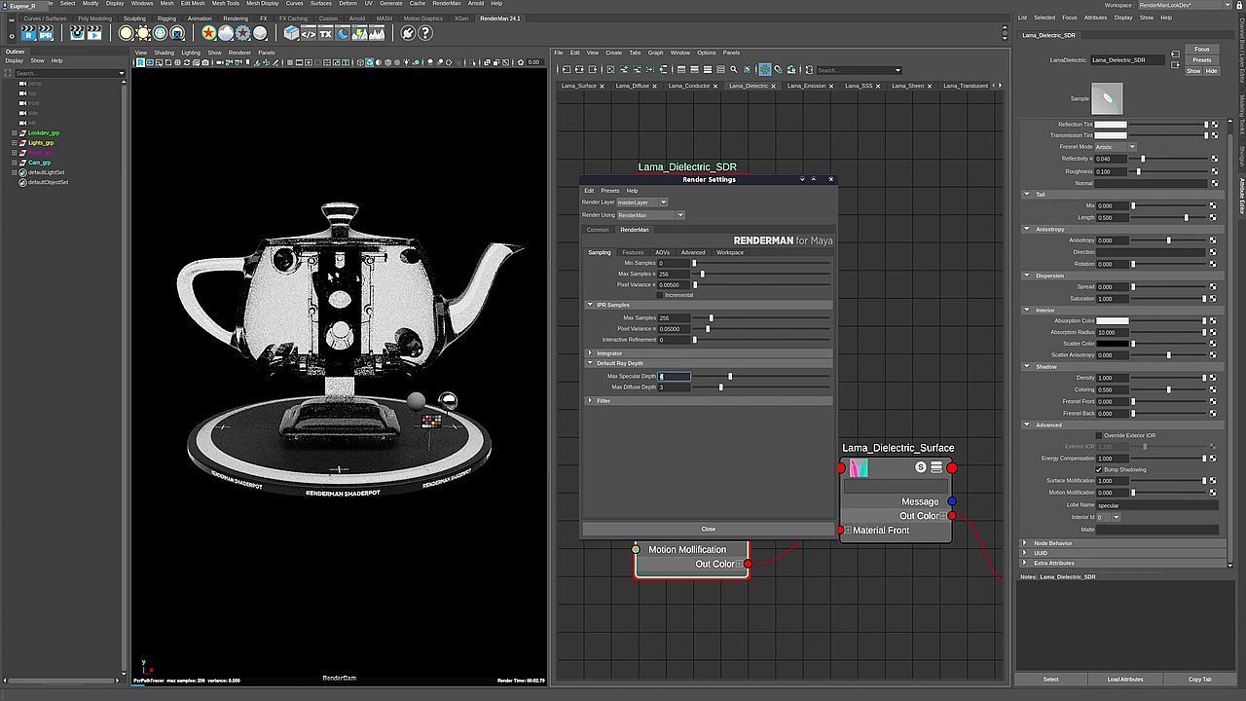
Task: Toggle the Incremental checkbox in Render Settings
Action: click(660, 295)
